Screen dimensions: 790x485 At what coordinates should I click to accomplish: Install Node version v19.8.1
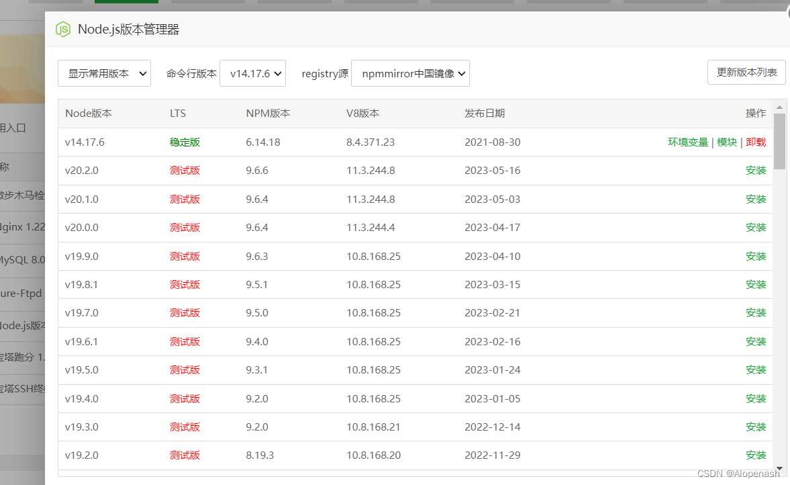click(x=756, y=284)
